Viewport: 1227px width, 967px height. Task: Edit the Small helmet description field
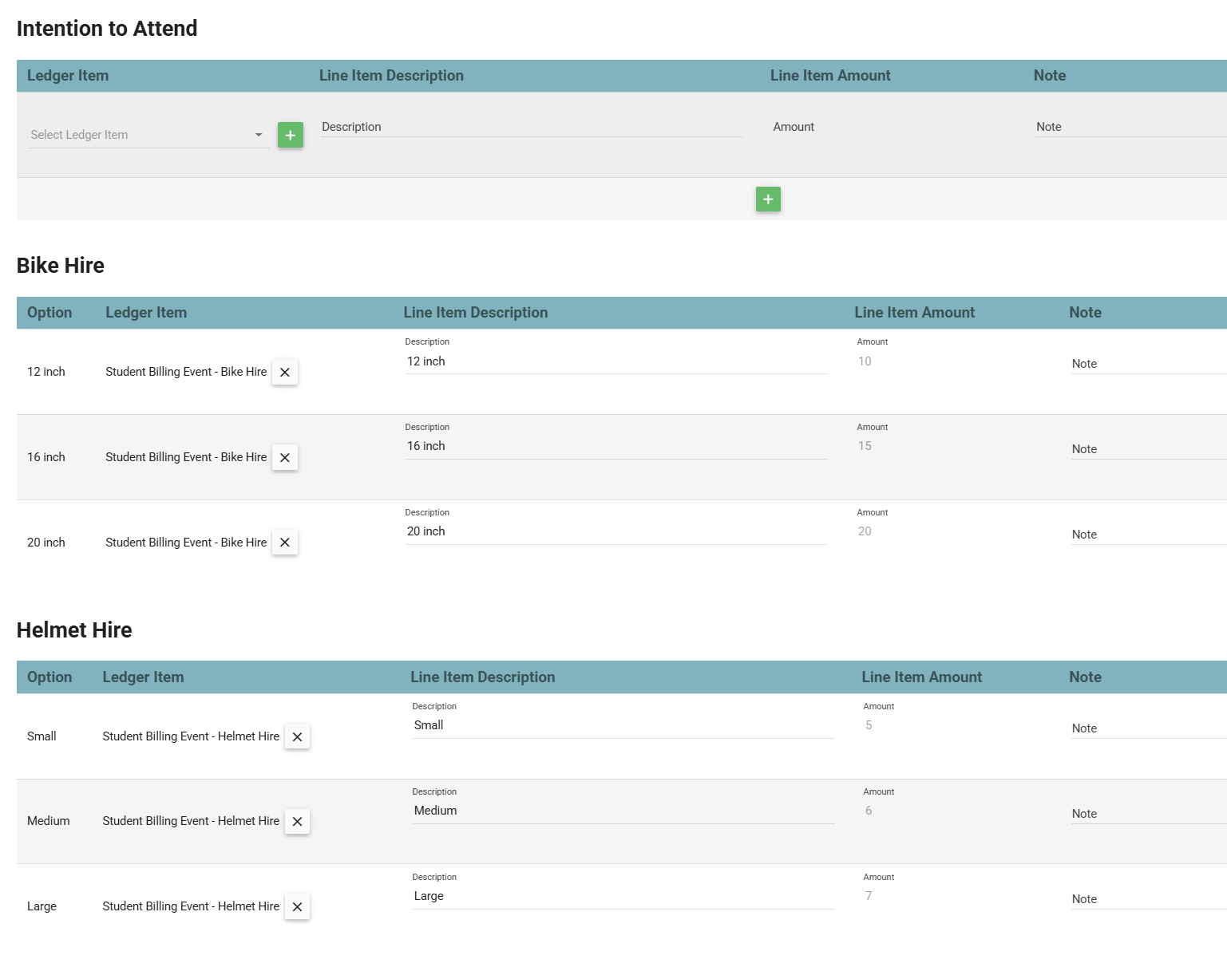(x=623, y=725)
